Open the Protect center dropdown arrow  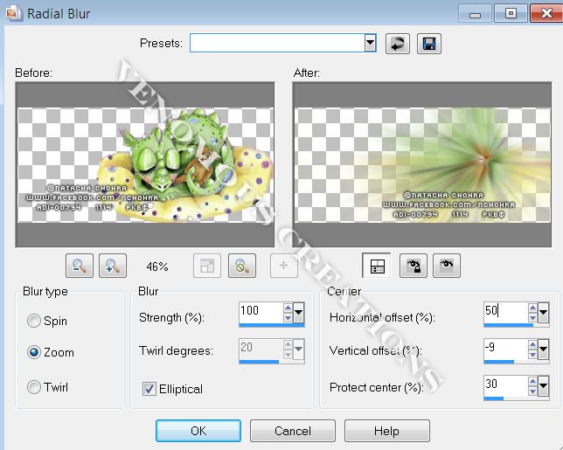(x=543, y=385)
